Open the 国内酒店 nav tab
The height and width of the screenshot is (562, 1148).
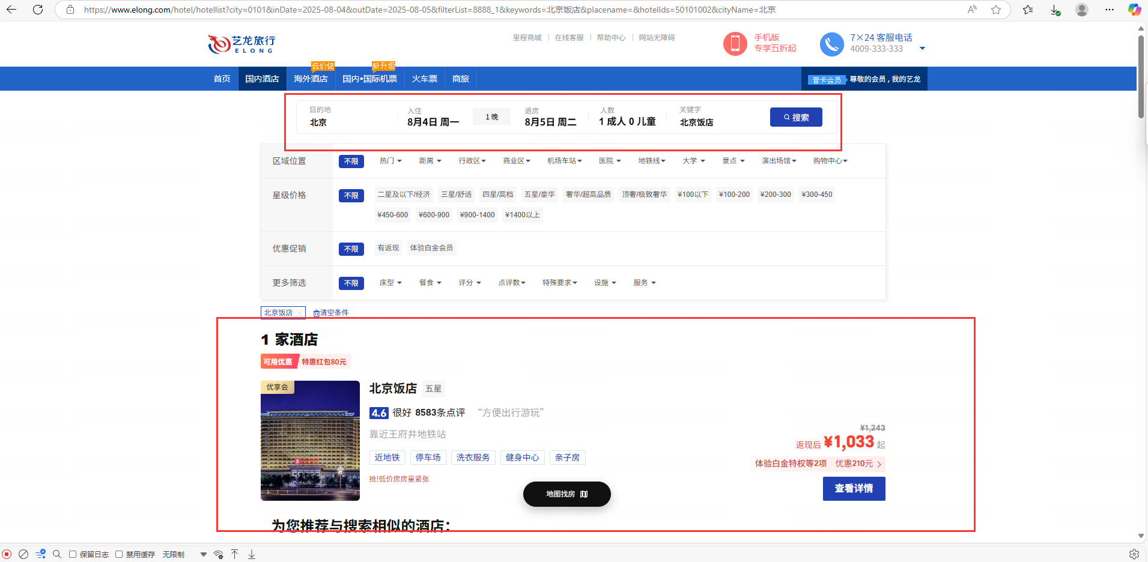coord(262,79)
